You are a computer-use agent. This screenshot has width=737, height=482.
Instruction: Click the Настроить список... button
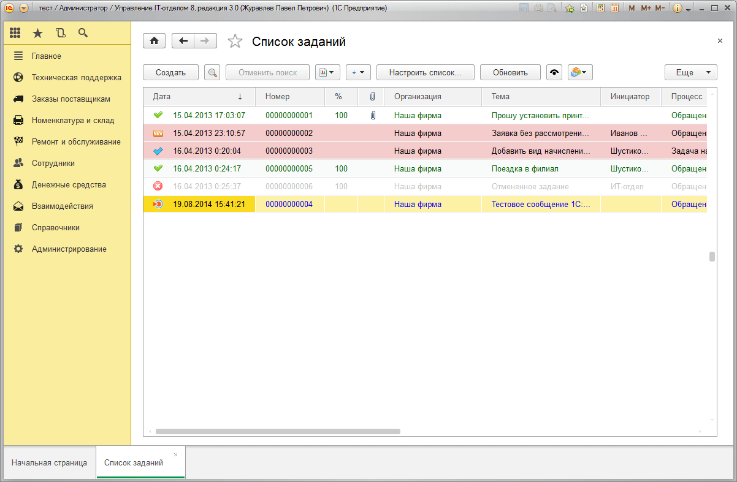[x=425, y=72]
